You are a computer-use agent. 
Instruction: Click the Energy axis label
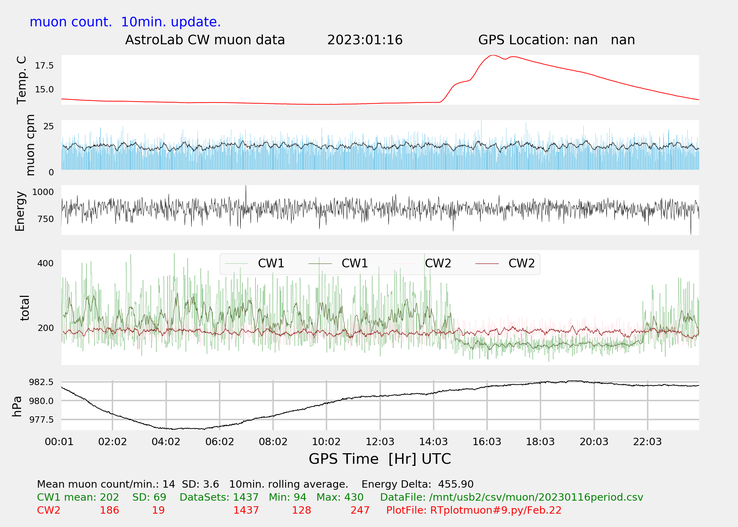[x=20, y=211]
